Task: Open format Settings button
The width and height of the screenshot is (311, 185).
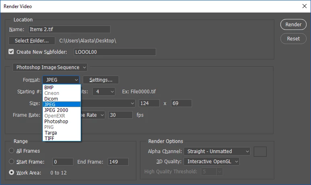Action: click(101, 80)
